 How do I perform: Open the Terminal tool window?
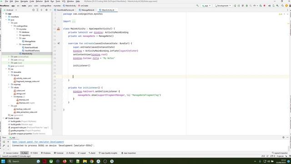click(x=59, y=153)
